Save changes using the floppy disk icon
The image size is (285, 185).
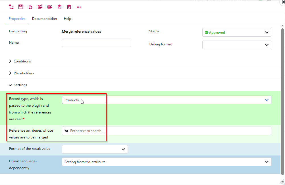click(x=21, y=7)
